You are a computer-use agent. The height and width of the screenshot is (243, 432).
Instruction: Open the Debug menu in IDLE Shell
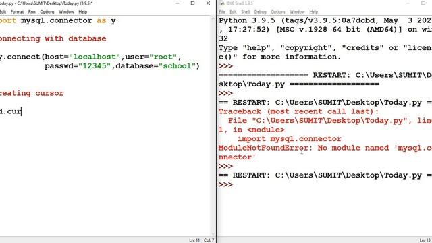tap(260, 12)
